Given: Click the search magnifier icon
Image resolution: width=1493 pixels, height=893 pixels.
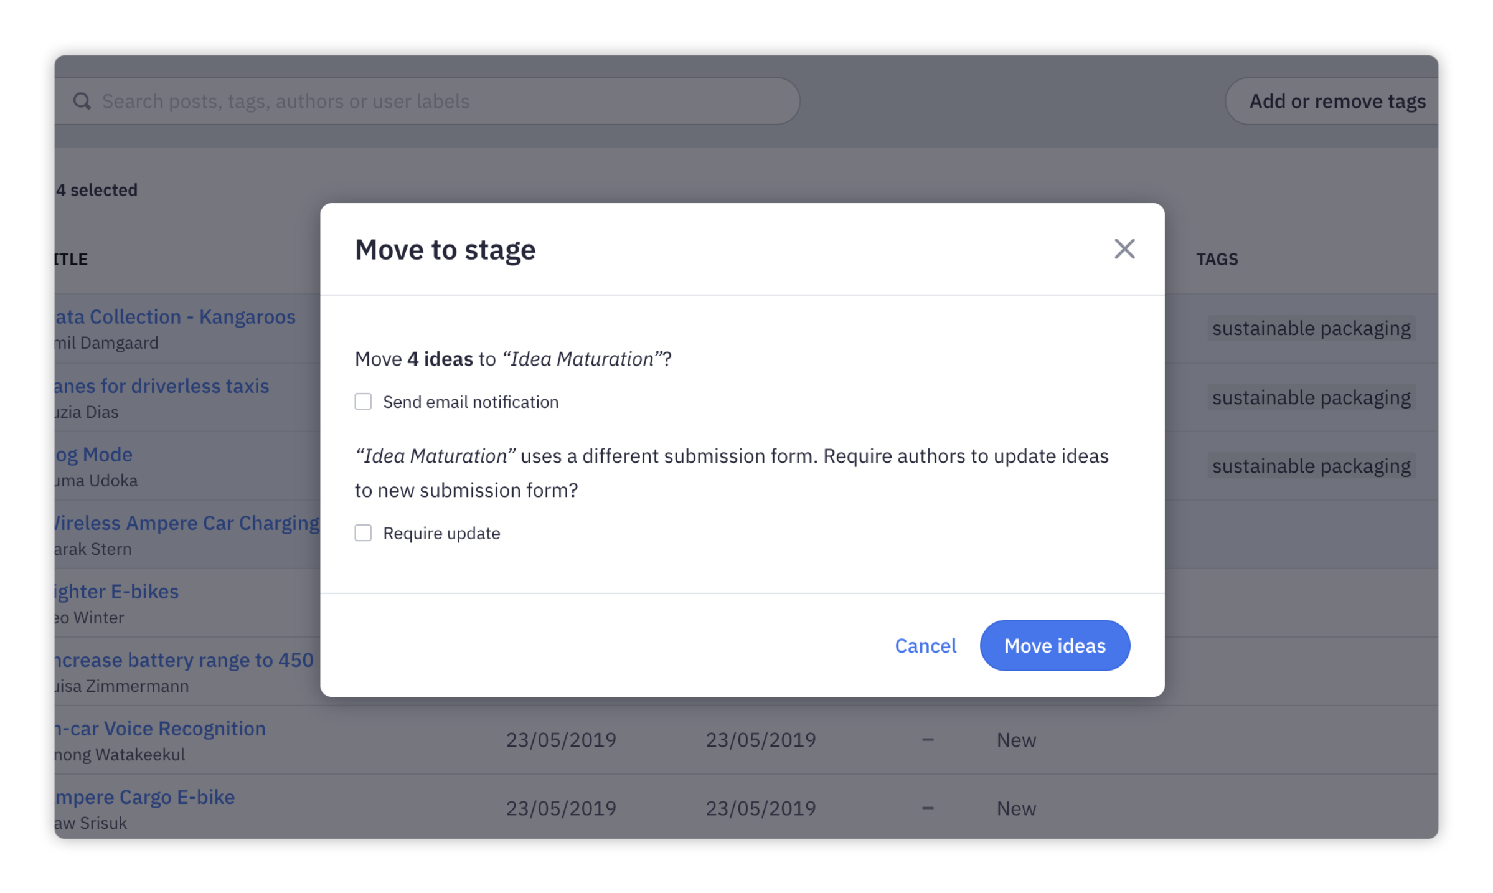Looking at the screenshot, I should coord(82,101).
